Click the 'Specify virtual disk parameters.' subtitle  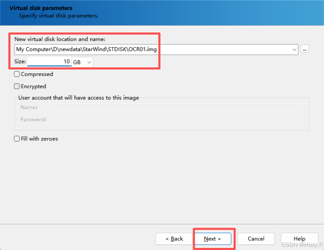point(59,16)
